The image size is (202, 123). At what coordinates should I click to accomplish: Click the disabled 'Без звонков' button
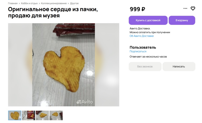click(x=145, y=66)
